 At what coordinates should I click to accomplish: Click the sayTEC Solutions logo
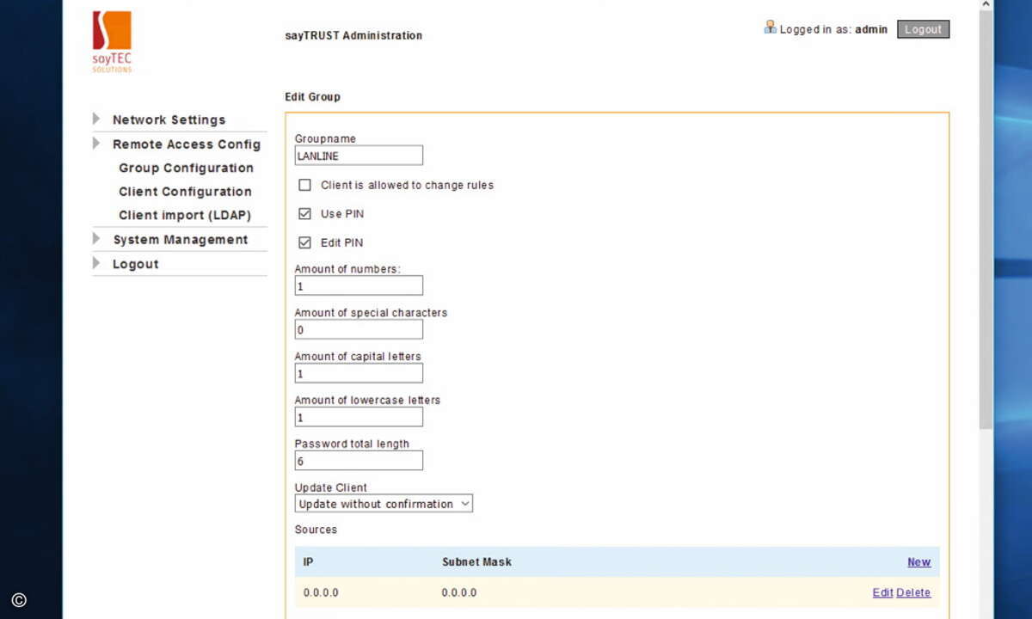112,41
